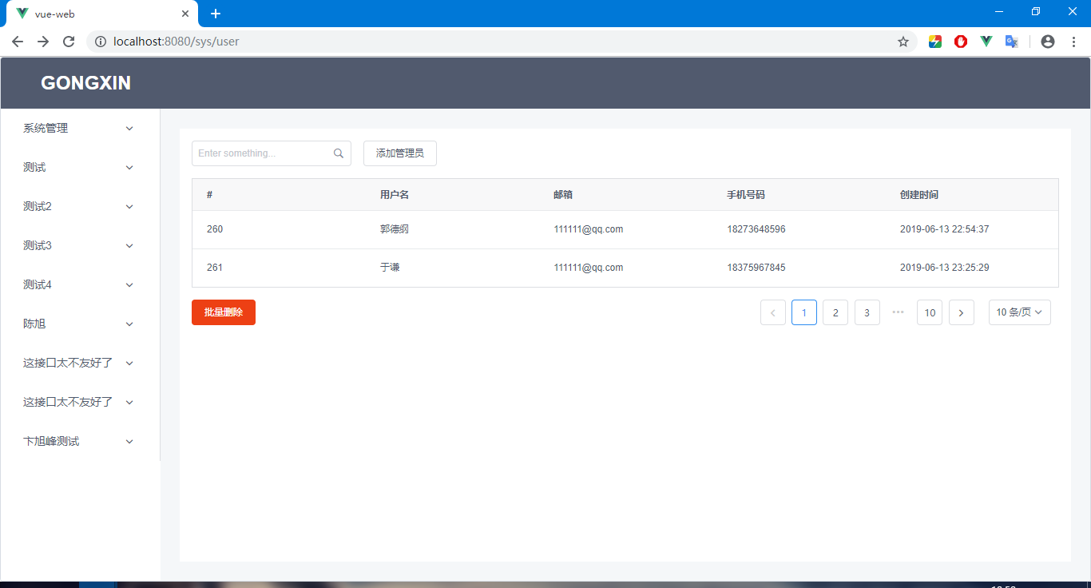Click the GONGXIN logo title
Image resolution: width=1091 pixels, height=588 pixels.
pos(86,83)
